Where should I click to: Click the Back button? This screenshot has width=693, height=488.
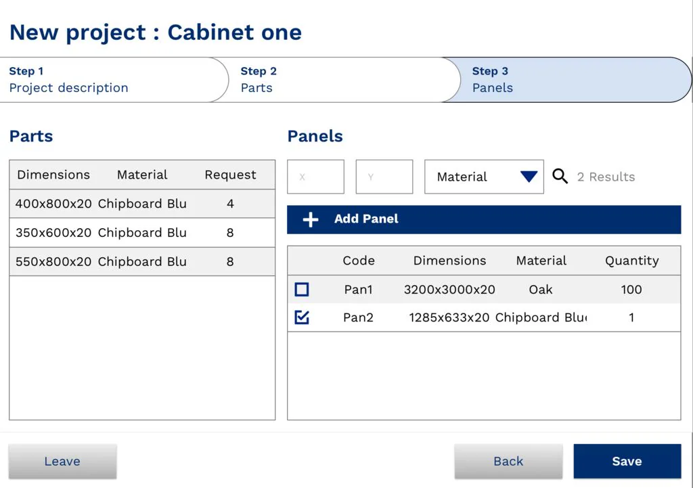point(508,462)
